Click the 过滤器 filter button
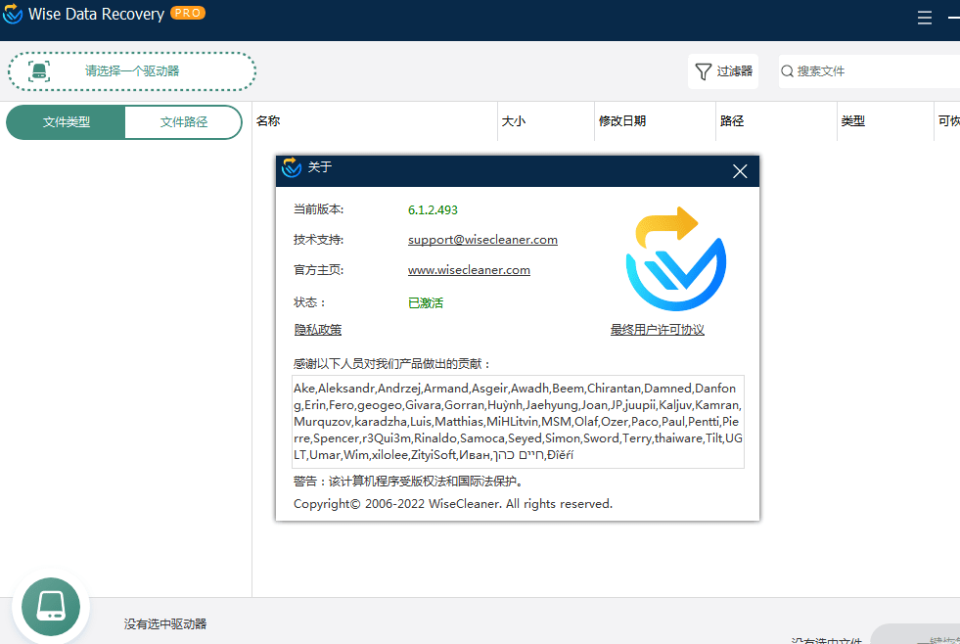 pos(723,70)
